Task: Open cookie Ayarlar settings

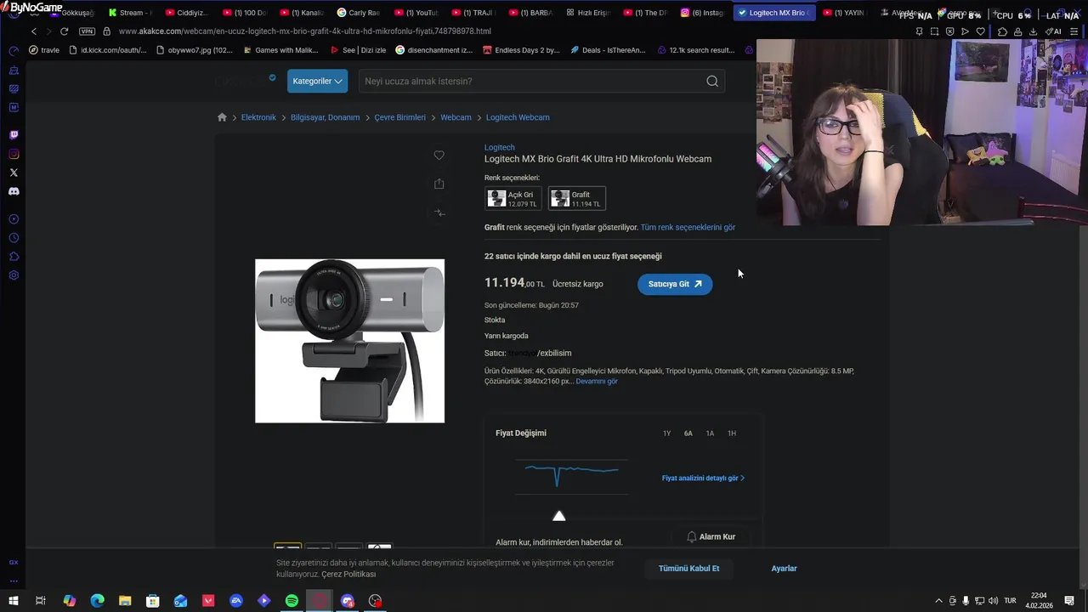Action: point(784,568)
